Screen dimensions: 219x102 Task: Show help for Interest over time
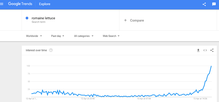click(51, 50)
